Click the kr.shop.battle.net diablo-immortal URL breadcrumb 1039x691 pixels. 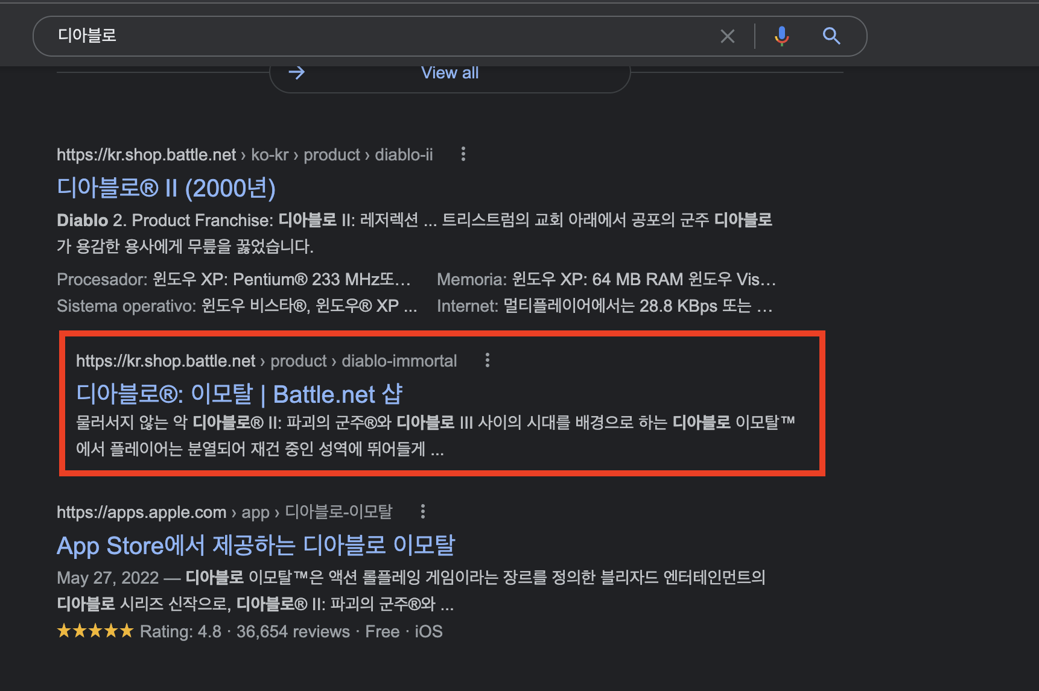tap(267, 361)
